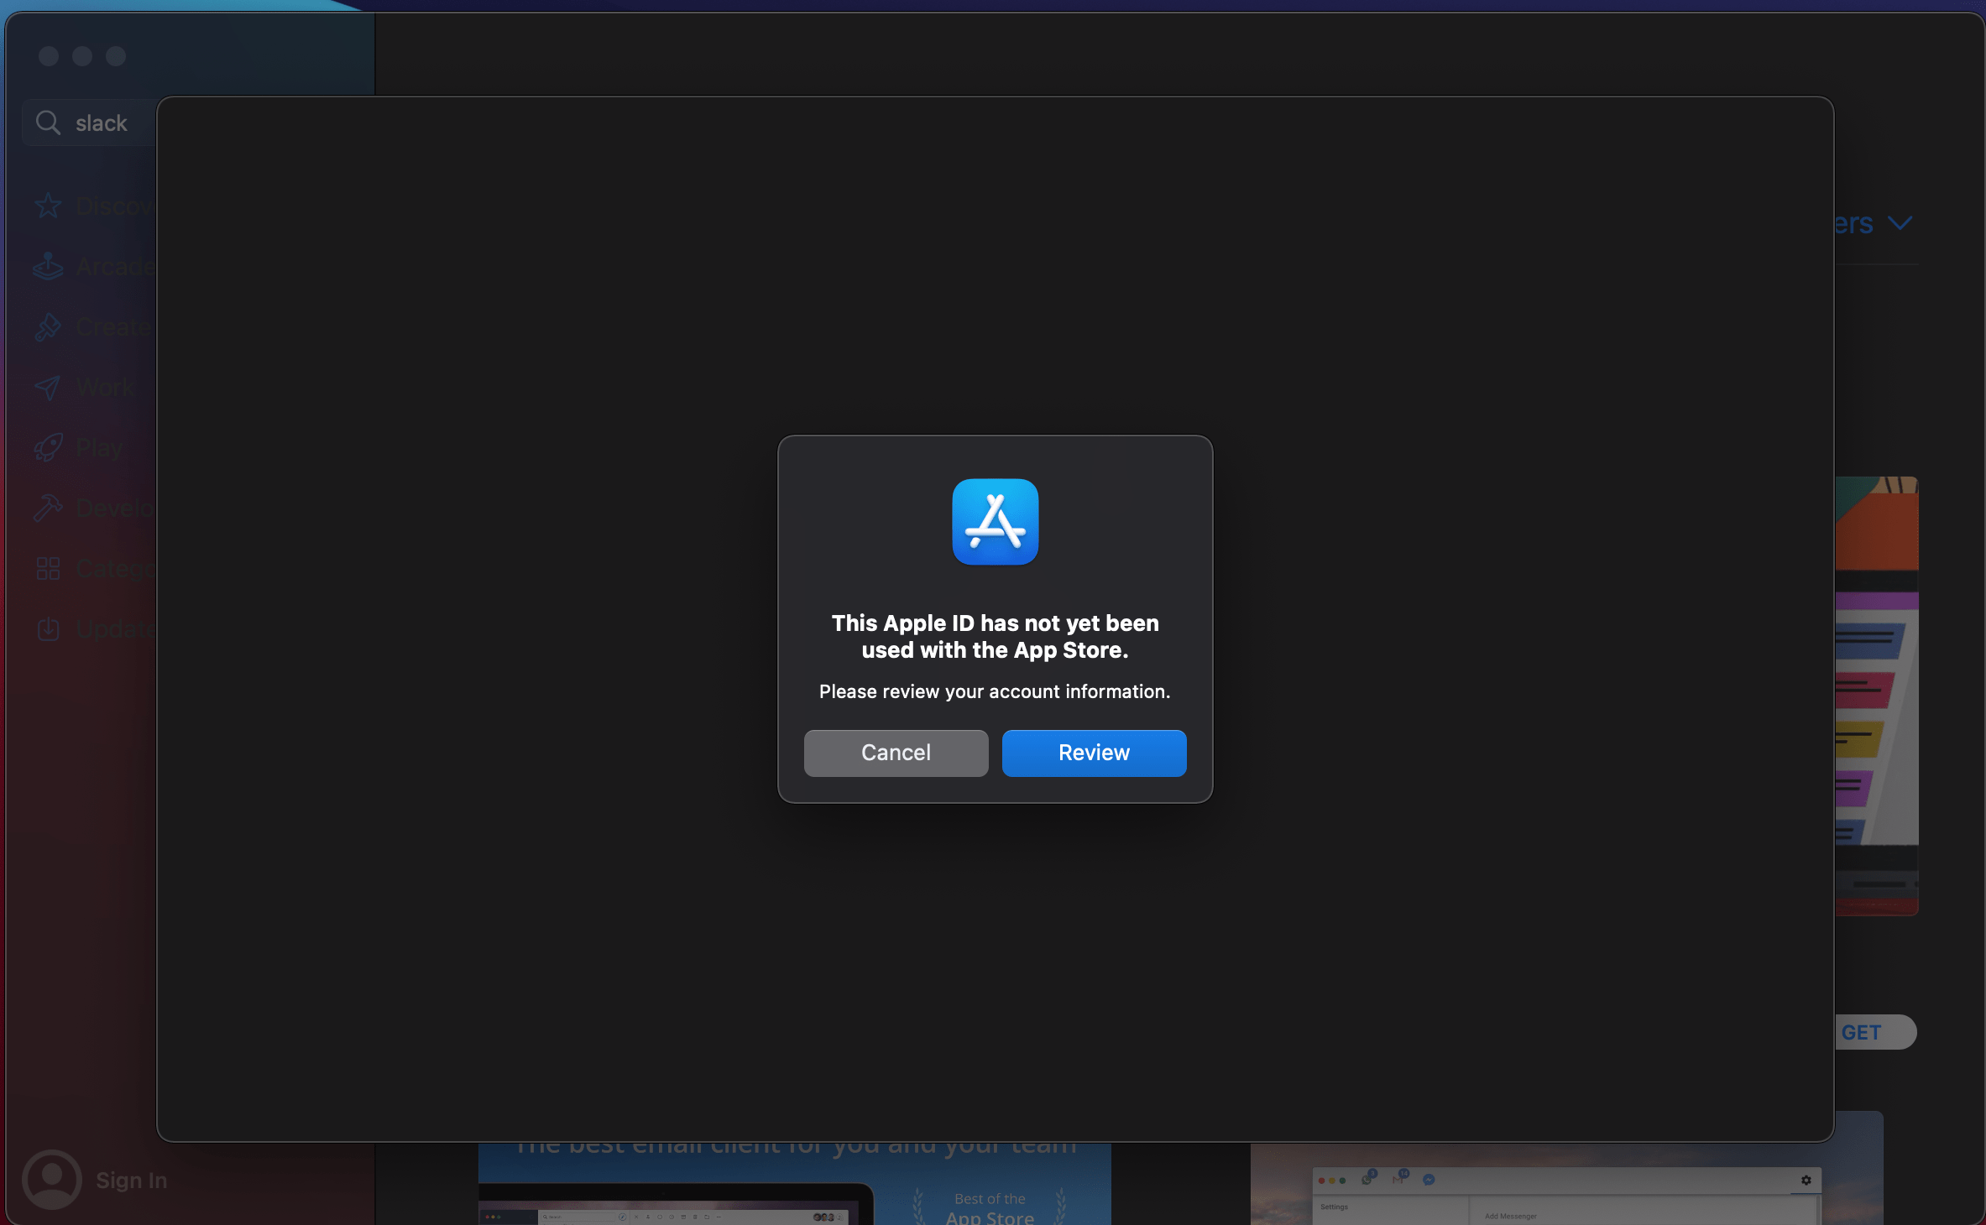Click the search magnifier icon
This screenshot has width=1986, height=1225.
coord(48,122)
